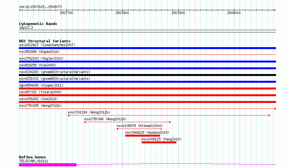Select the nsv1051692 (Coe2014) label
The height and width of the screenshot is (168, 285).
[38, 99]
